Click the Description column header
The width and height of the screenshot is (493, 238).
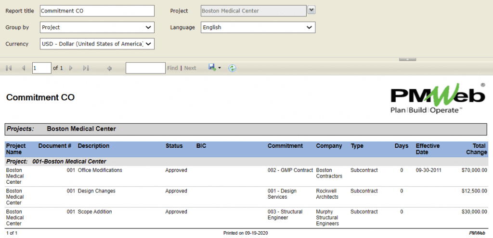tap(94, 146)
